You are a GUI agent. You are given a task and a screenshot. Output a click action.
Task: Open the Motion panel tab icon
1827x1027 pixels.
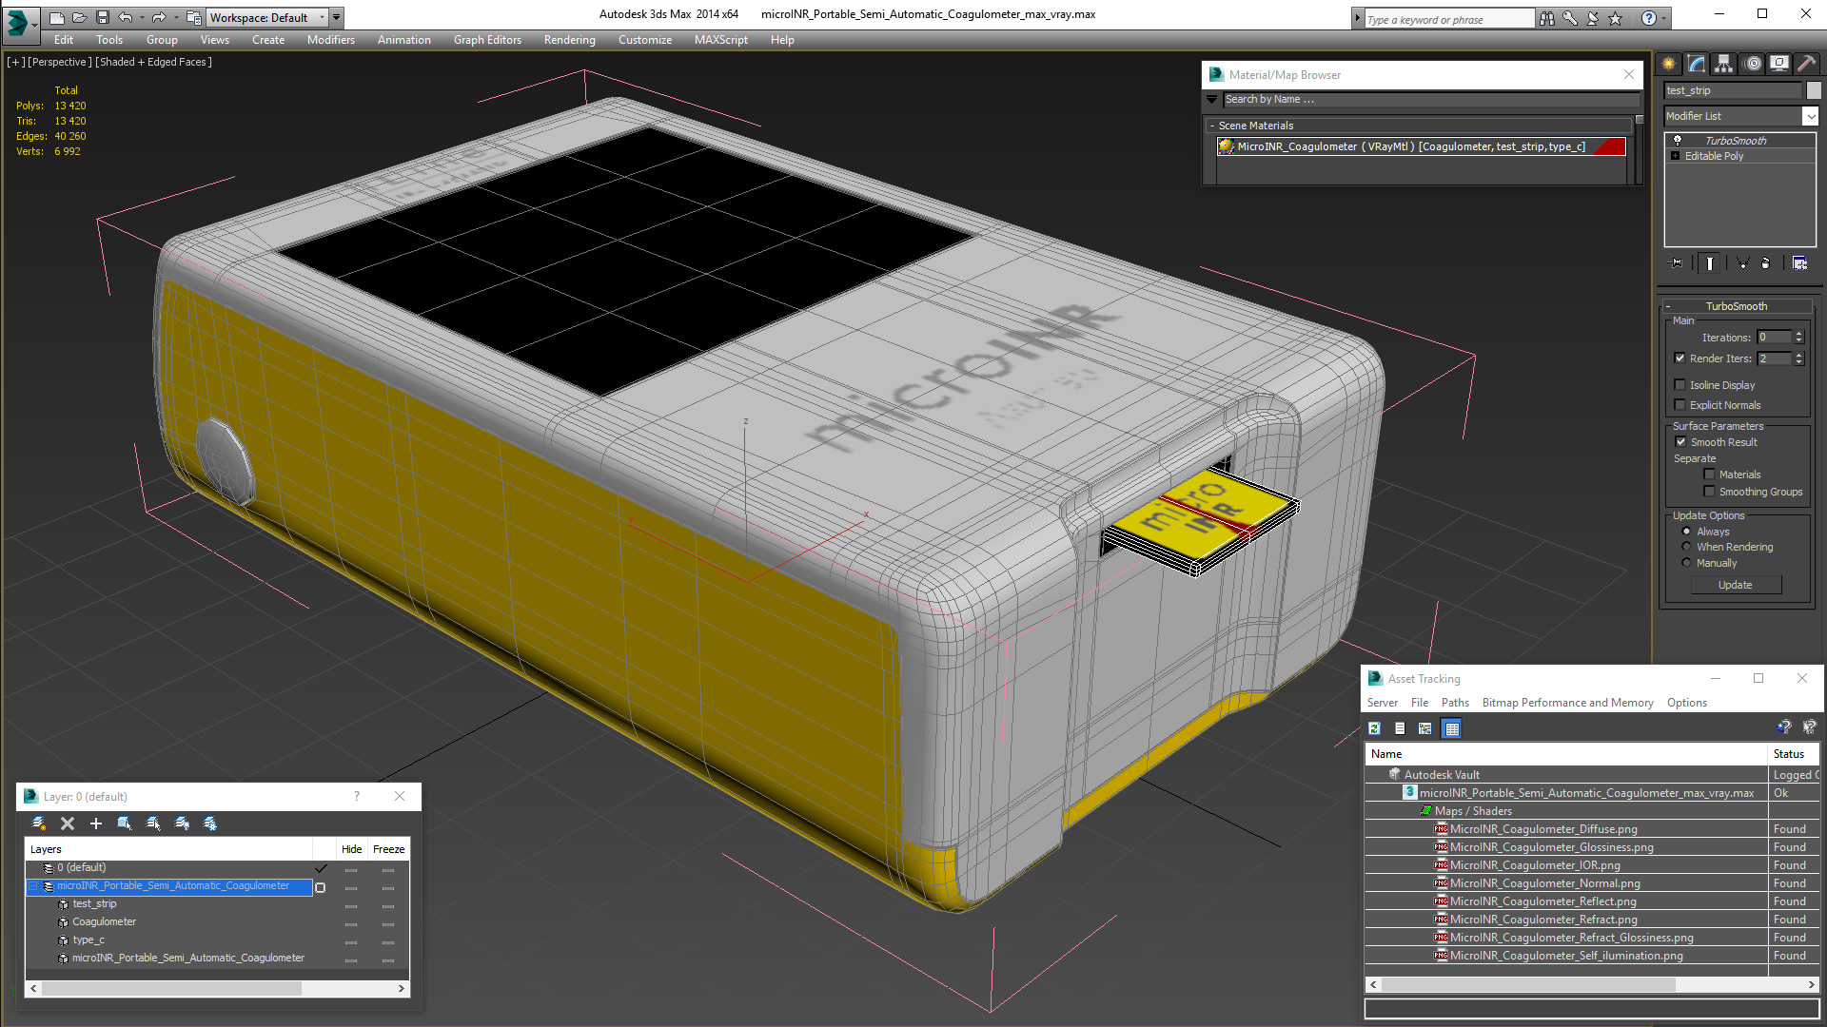pyautogui.click(x=1752, y=64)
